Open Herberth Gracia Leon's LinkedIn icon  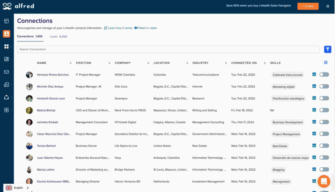(x=314, y=98)
